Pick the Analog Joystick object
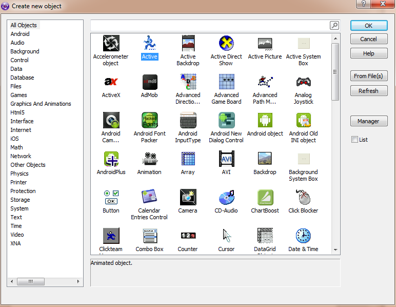This screenshot has width=396, height=307. pyautogui.click(x=303, y=82)
